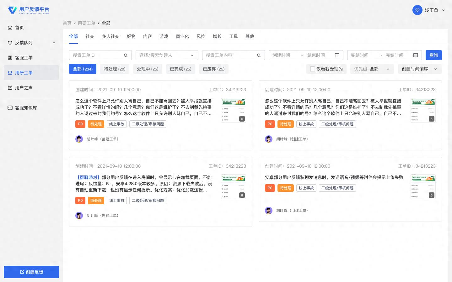Open the 【群聊派对】 ticket description

144,184
